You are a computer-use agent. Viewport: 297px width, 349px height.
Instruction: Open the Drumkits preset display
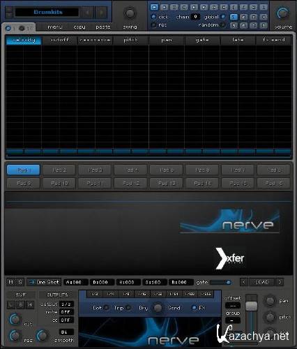pyautogui.click(x=47, y=12)
